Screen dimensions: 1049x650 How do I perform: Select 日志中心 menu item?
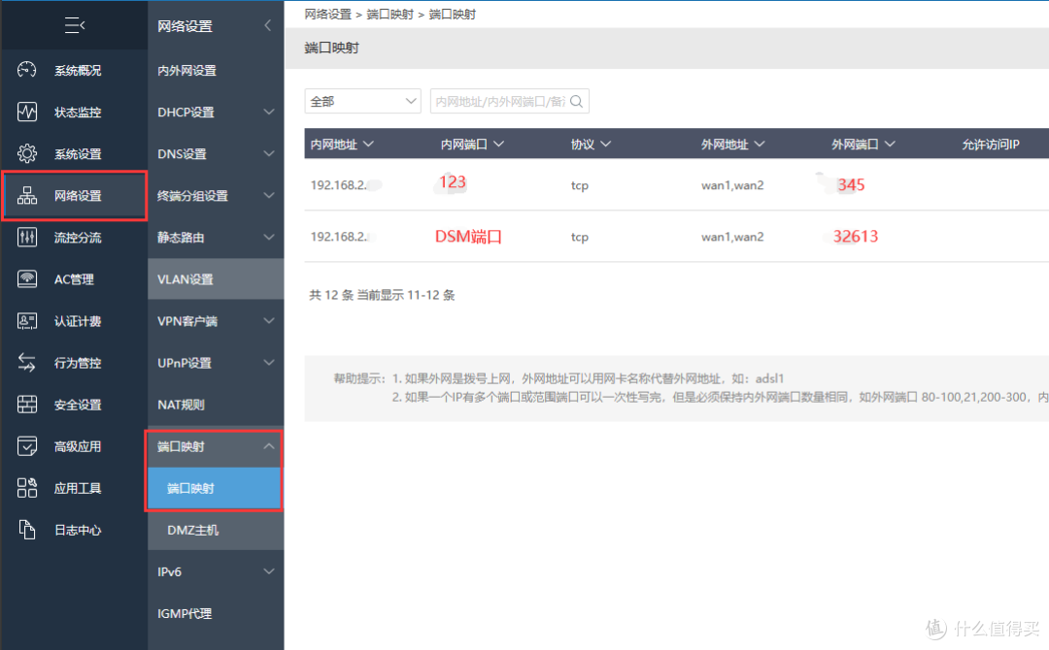coord(78,530)
